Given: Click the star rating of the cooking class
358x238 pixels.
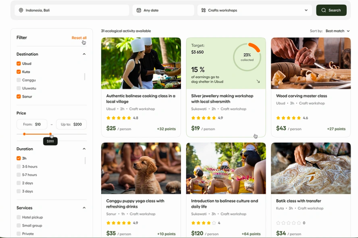Looking at the screenshot, I should pyautogui.click(x=119, y=118).
